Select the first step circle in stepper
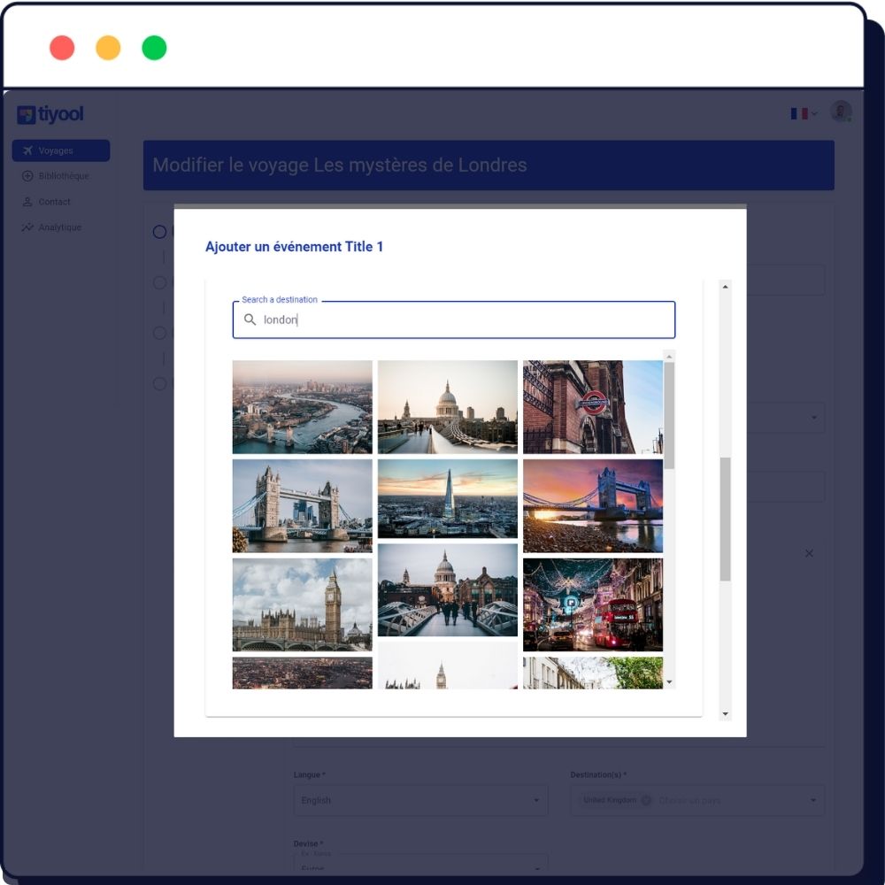The height and width of the screenshot is (885, 885). click(x=159, y=232)
